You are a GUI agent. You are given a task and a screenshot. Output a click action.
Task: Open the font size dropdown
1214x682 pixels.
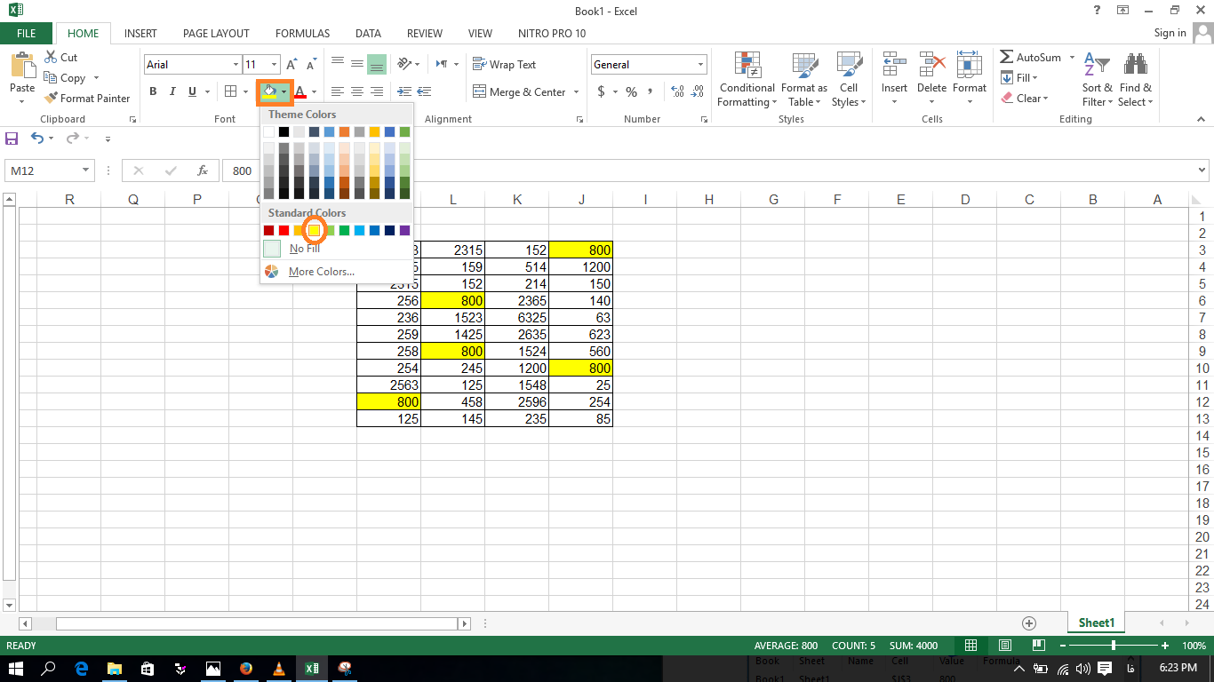click(275, 65)
